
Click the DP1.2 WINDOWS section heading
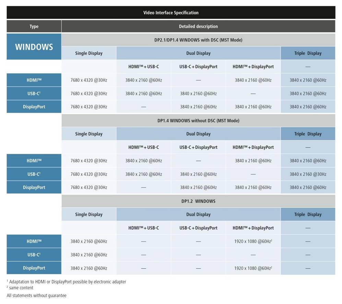tap(198, 201)
